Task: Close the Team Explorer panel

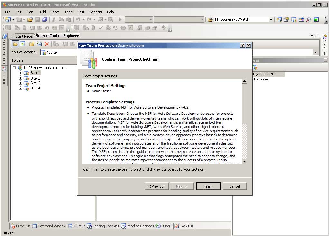Action: click(x=325, y=60)
